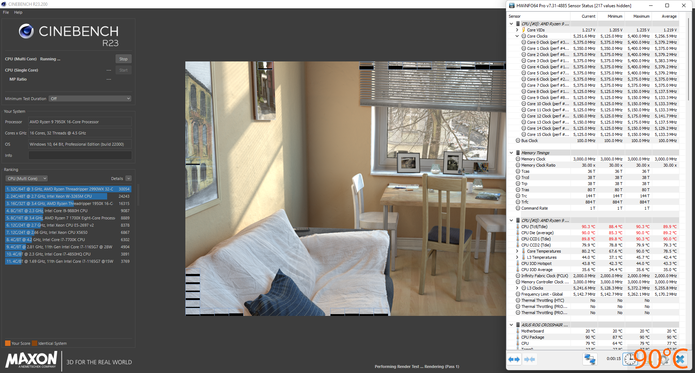Open the CPU (Multi Core) ranking dropdown
This screenshot has height=373, width=695.
click(26, 179)
